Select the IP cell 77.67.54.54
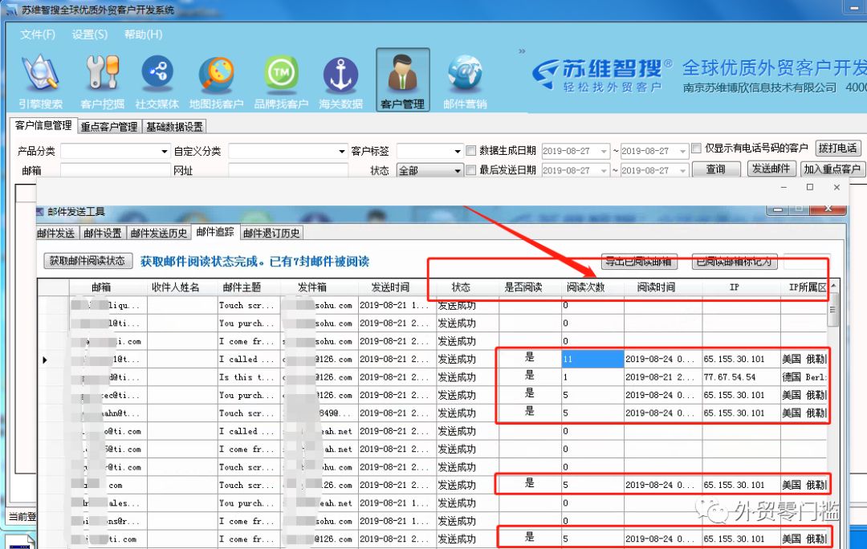867x549 pixels. [x=741, y=377]
